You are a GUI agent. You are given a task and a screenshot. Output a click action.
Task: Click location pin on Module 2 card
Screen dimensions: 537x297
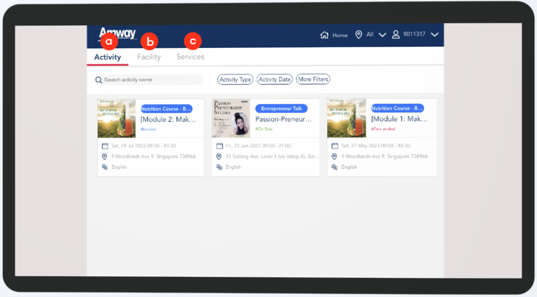105,157
